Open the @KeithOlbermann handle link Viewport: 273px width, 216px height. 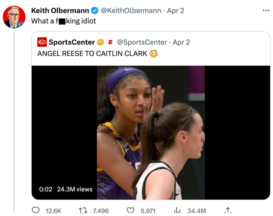tap(131, 11)
